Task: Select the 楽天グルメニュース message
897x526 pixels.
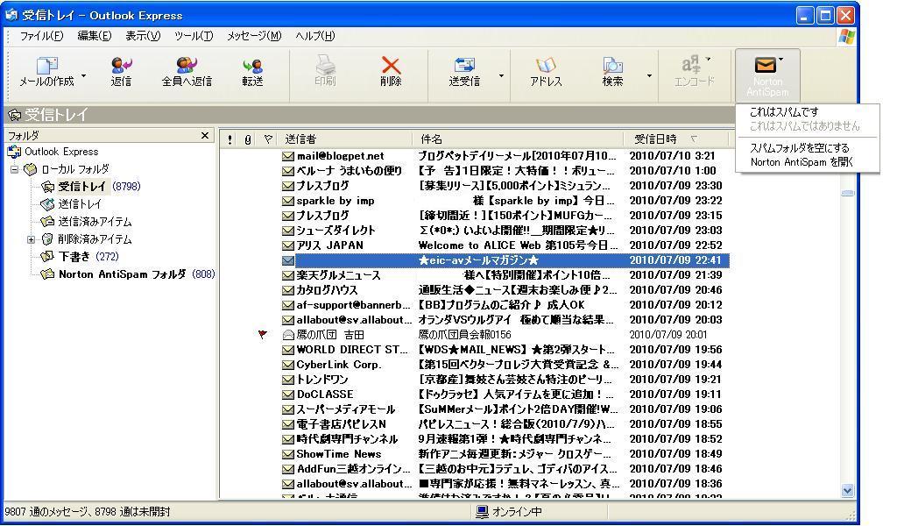Action: coord(504,275)
